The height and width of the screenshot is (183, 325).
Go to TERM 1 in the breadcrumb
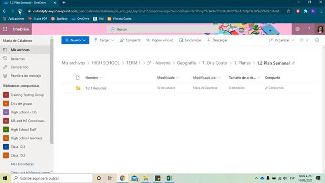coord(133,63)
